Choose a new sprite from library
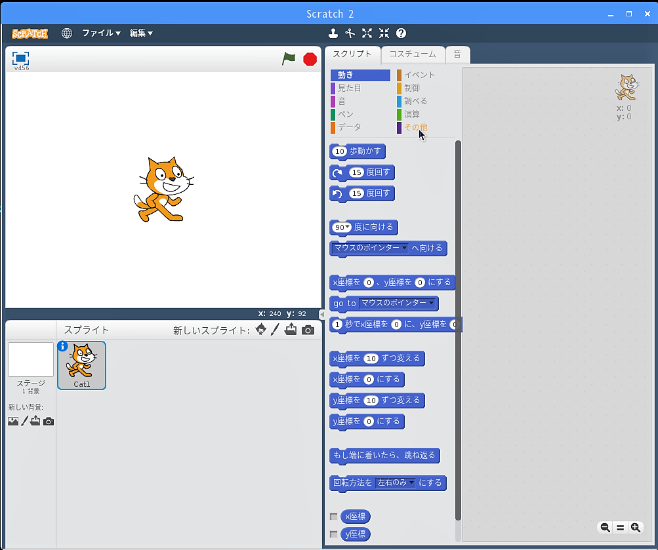The image size is (658, 550). click(260, 330)
